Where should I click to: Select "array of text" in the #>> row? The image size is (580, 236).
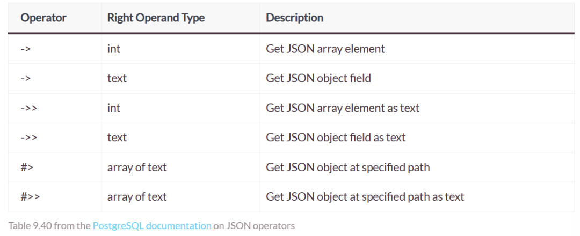(x=137, y=196)
